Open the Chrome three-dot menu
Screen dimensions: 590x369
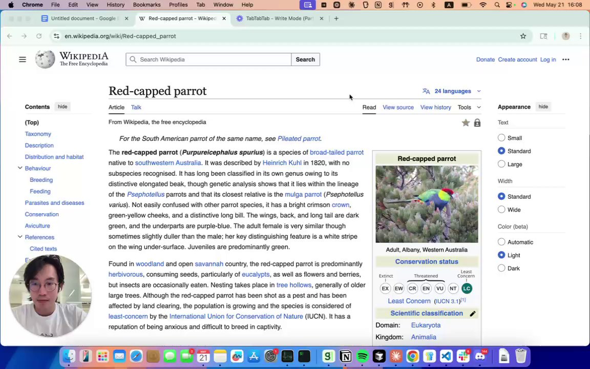point(581,36)
